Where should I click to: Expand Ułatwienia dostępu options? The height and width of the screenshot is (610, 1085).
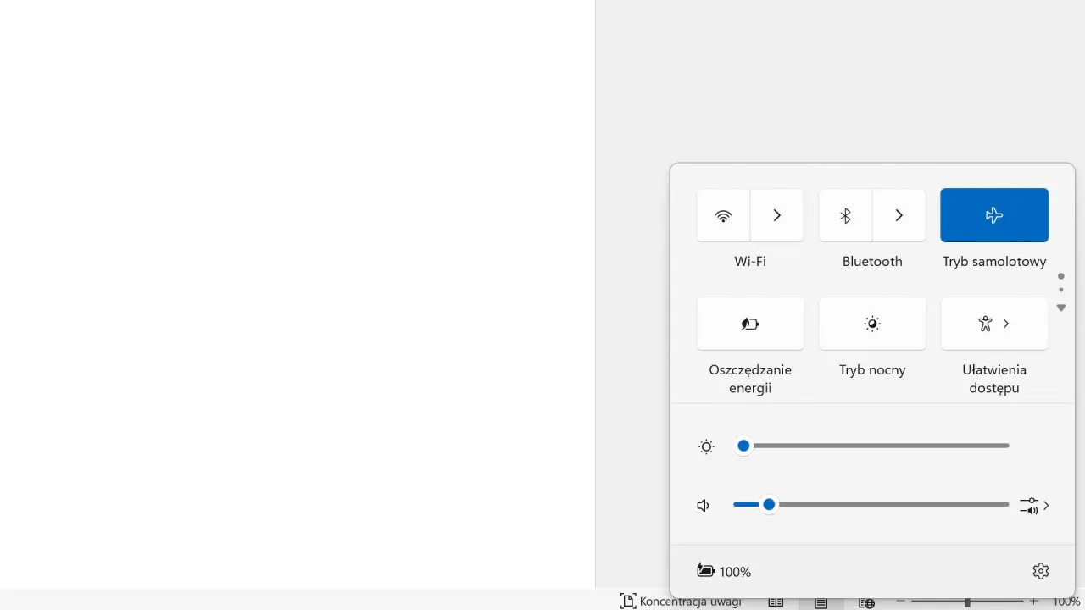pyautogui.click(x=1005, y=324)
